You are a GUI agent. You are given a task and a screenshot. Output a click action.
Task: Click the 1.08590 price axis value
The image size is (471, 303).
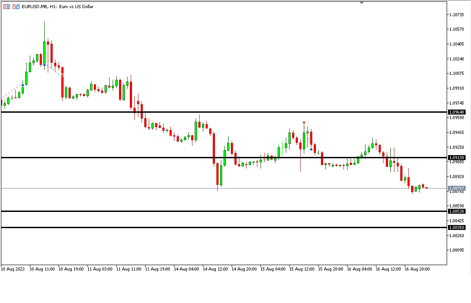pyautogui.click(x=457, y=206)
